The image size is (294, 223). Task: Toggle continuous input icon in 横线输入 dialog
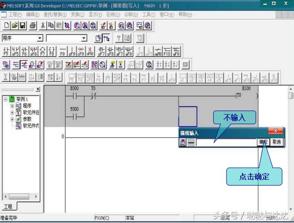tap(183, 143)
